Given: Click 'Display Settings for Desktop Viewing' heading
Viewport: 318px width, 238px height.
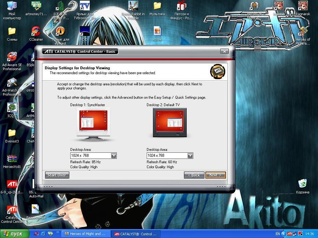Looking at the screenshot, I should click(x=77, y=68).
